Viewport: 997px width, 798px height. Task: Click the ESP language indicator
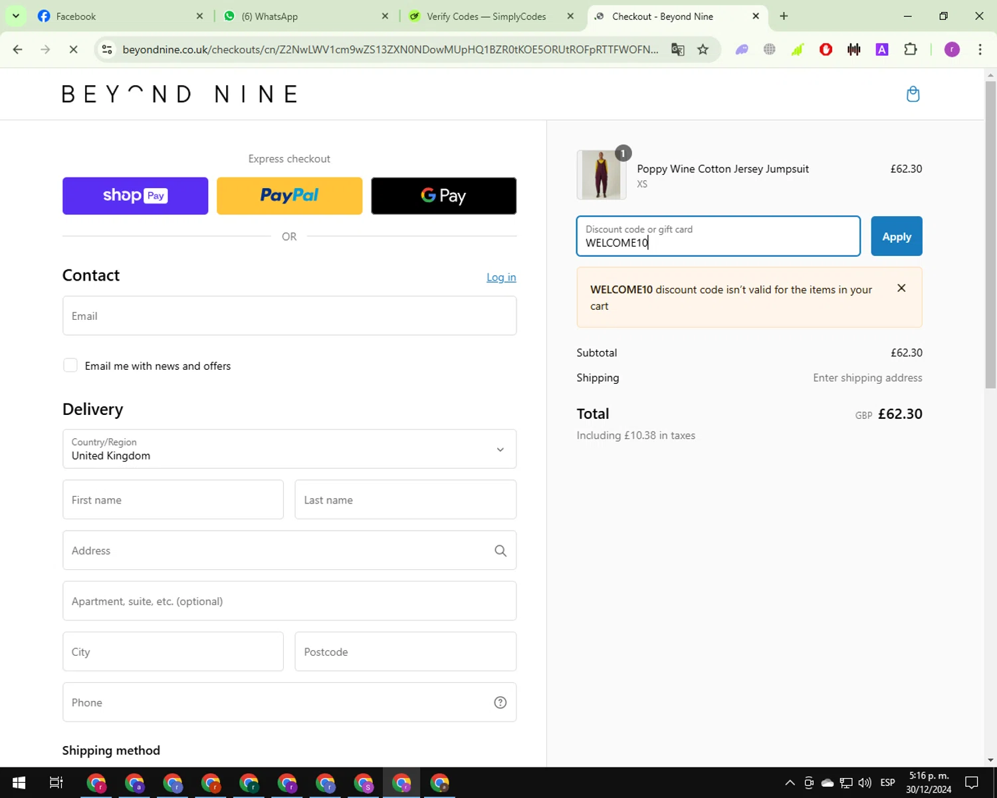887,783
